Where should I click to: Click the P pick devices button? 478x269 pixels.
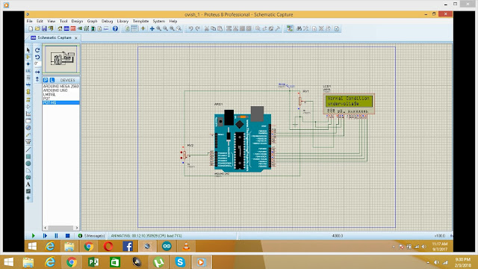point(46,80)
